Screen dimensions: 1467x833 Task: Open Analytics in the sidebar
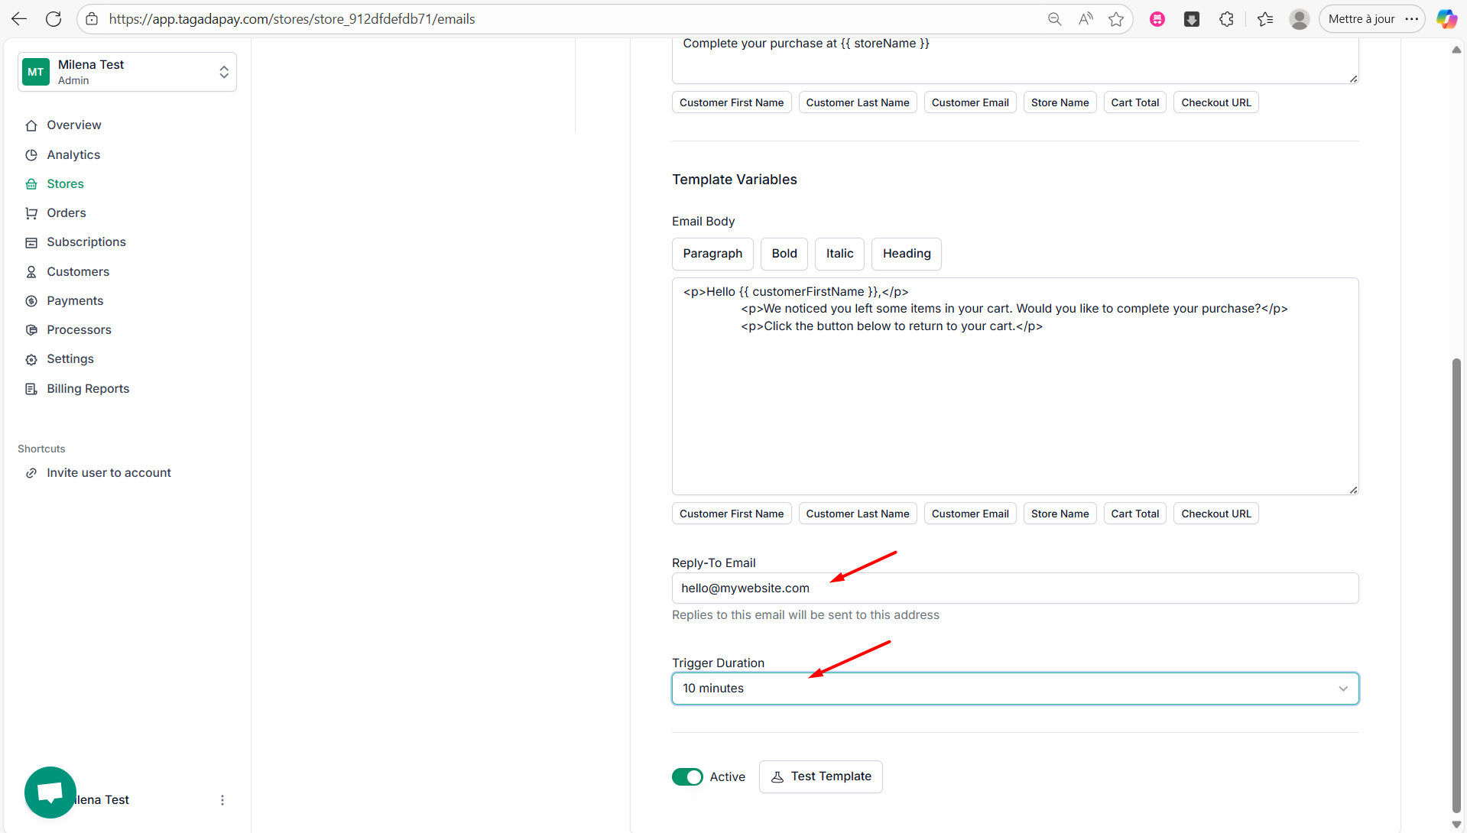click(x=73, y=154)
